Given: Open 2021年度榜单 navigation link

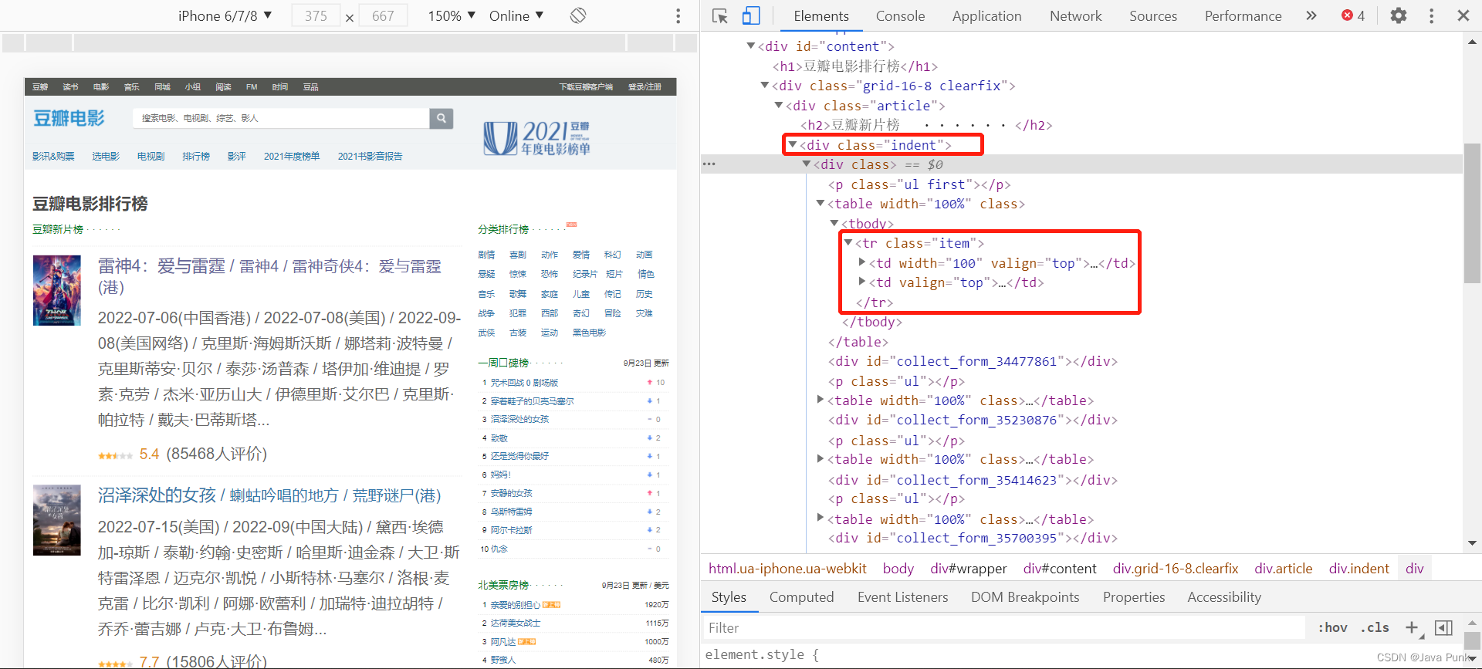Looking at the screenshot, I should (292, 156).
